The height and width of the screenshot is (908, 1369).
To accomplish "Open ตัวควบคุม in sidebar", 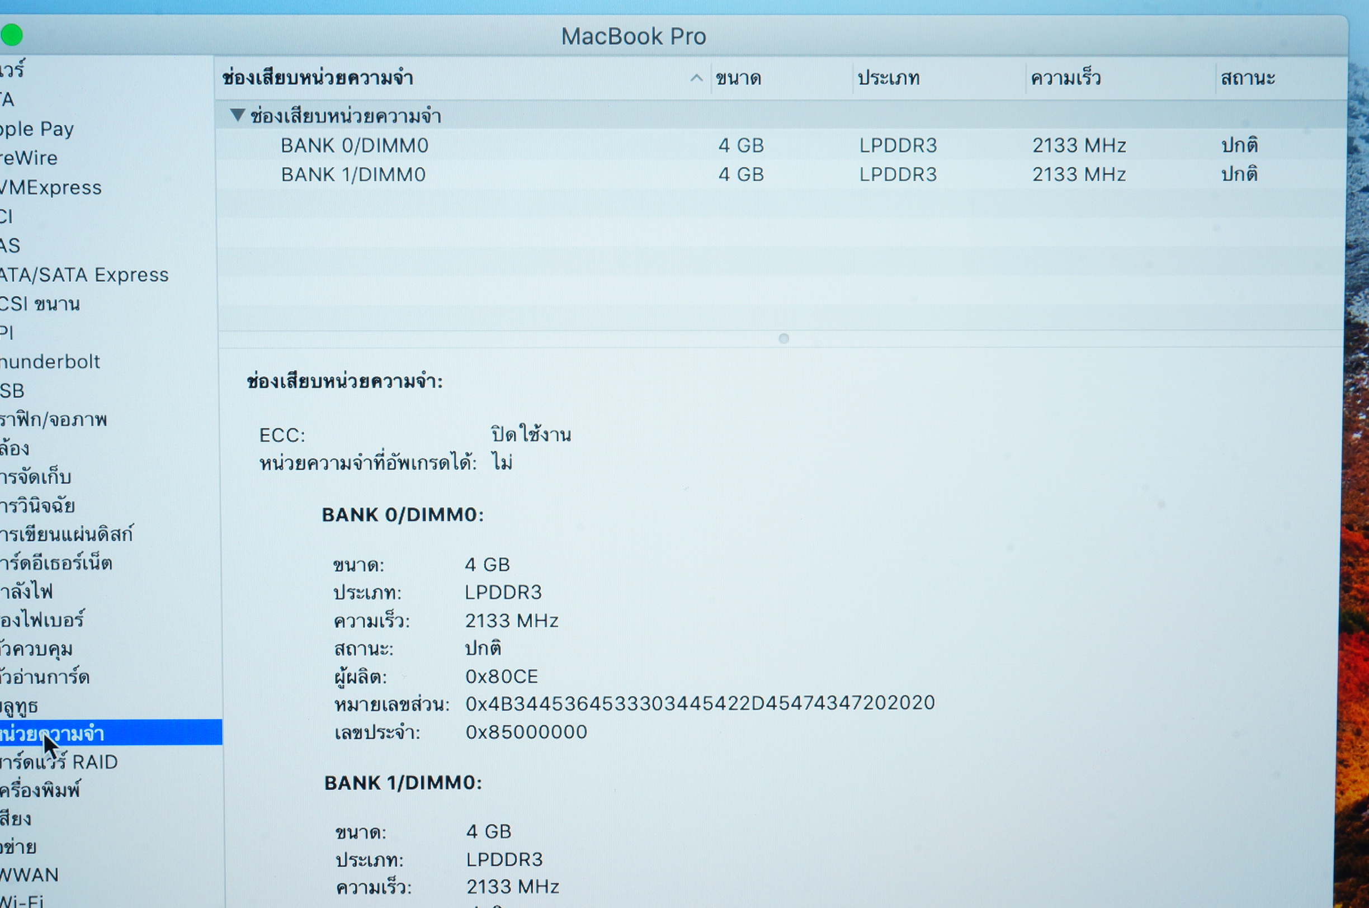I will click(x=36, y=648).
